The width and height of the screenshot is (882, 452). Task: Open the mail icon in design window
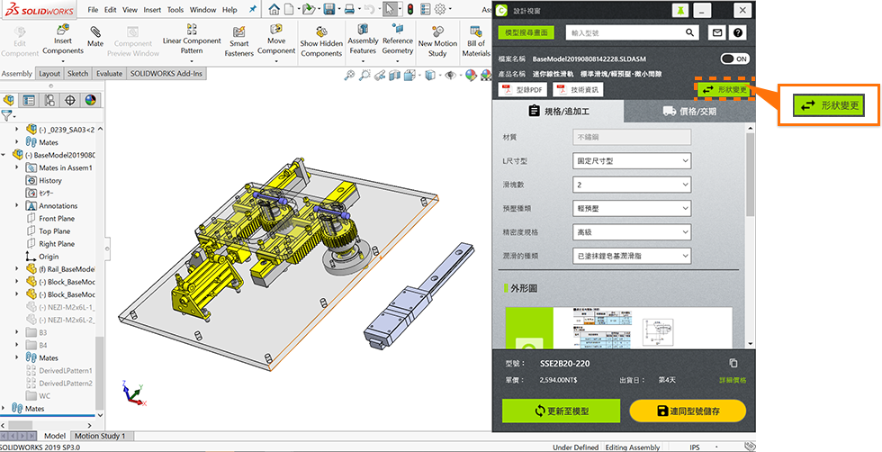pyautogui.click(x=717, y=32)
